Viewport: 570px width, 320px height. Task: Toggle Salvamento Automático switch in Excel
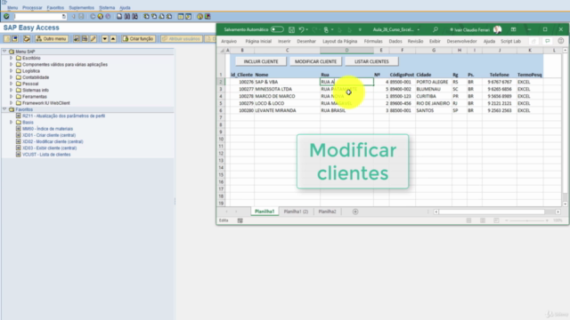[277, 29]
